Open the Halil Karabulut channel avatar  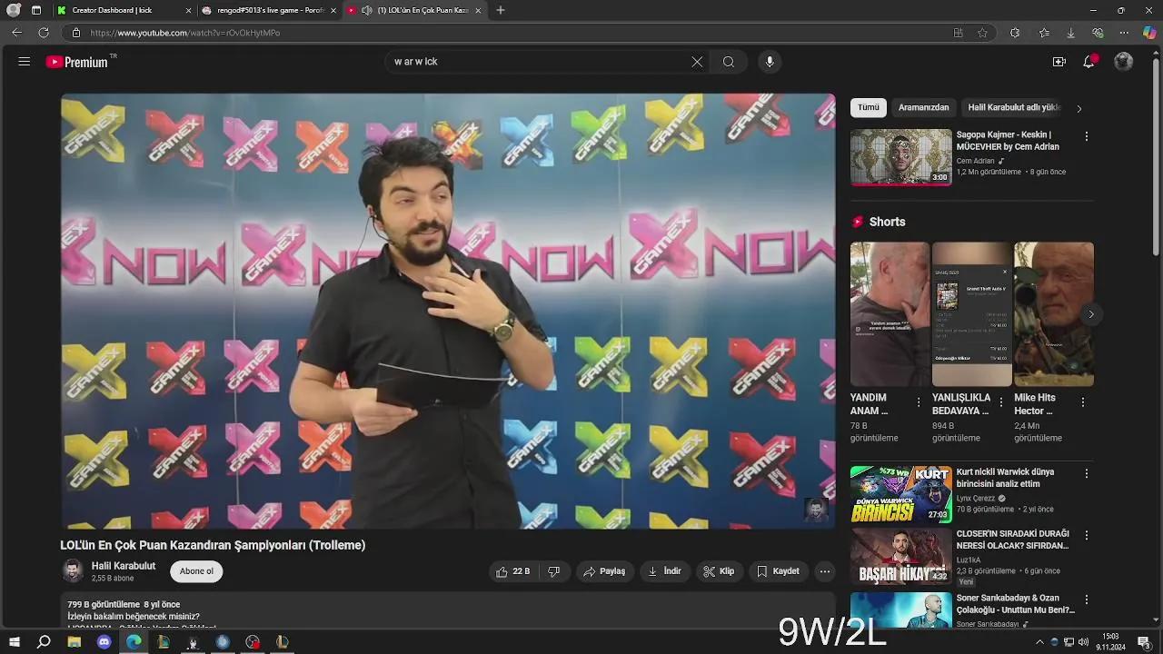coord(73,571)
